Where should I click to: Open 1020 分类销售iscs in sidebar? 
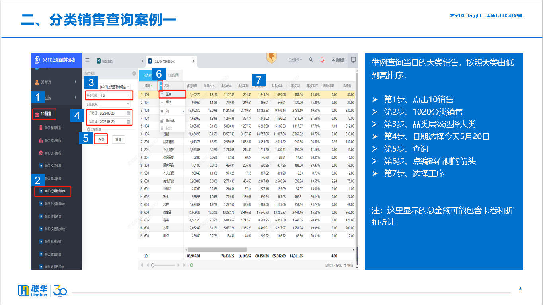(x=53, y=191)
